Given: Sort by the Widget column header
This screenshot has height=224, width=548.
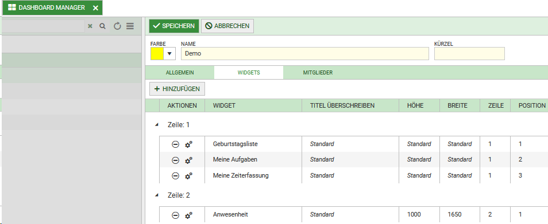Looking at the screenshot, I should coord(253,105).
